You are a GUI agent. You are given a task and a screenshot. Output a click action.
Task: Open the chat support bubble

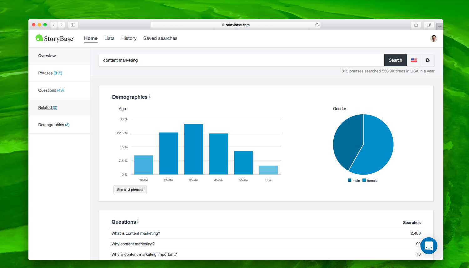point(429,246)
